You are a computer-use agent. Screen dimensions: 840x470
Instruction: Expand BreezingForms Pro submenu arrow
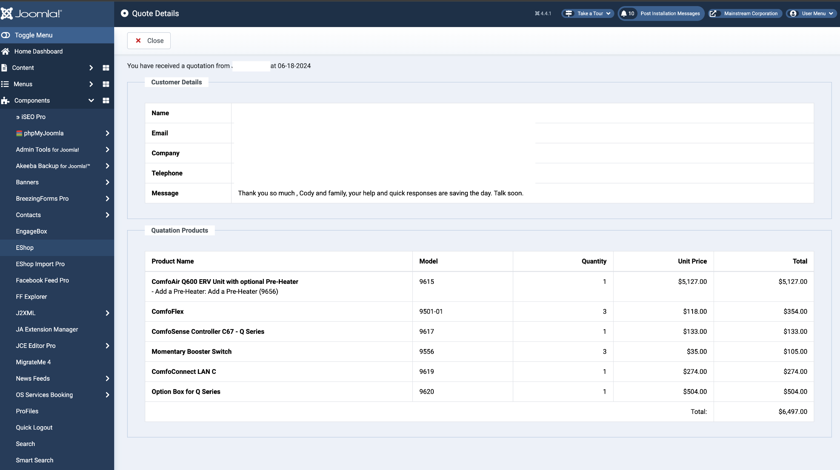pos(107,199)
